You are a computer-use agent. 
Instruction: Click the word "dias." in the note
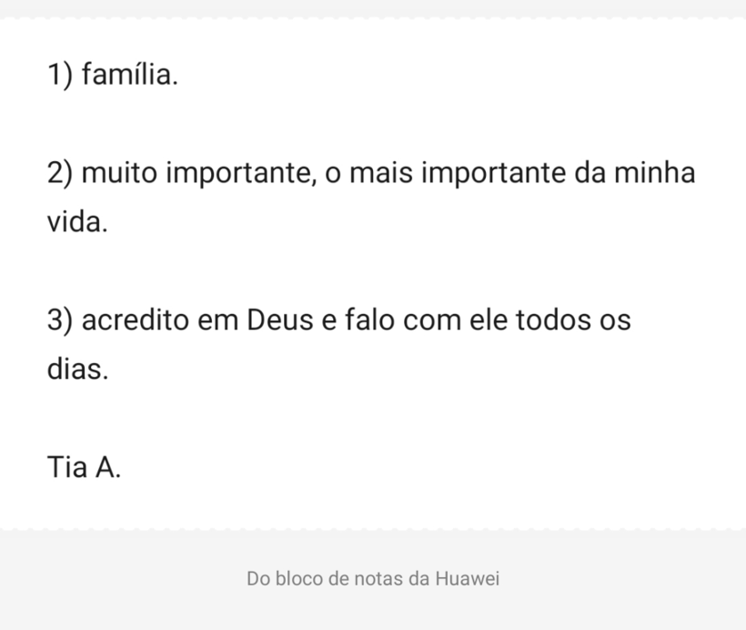(x=78, y=370)
